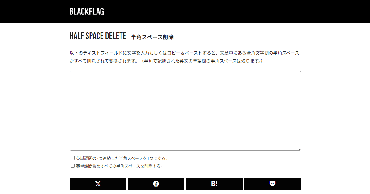Click the description line starting with 以下のテキストフィールド
Image resolution: width=370 pixels, height=194 pixels.
184,53
